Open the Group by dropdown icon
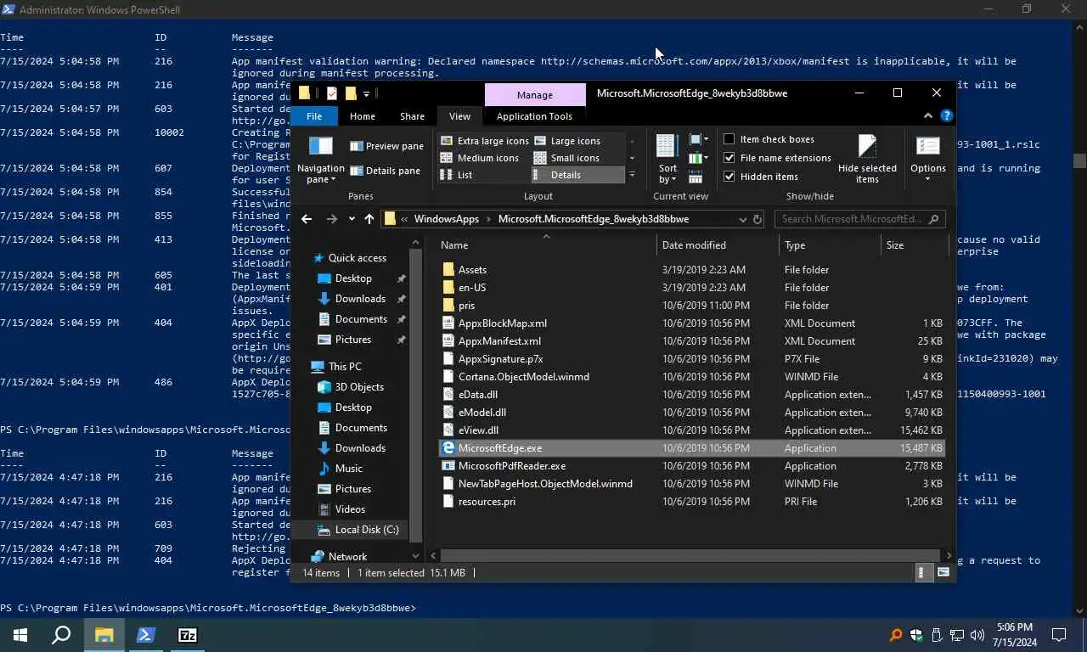Screen dimensions: 1087x652 pos(698,139)
